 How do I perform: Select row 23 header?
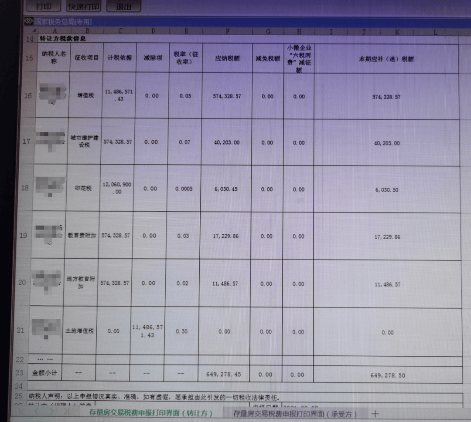(x=19, y=373)
